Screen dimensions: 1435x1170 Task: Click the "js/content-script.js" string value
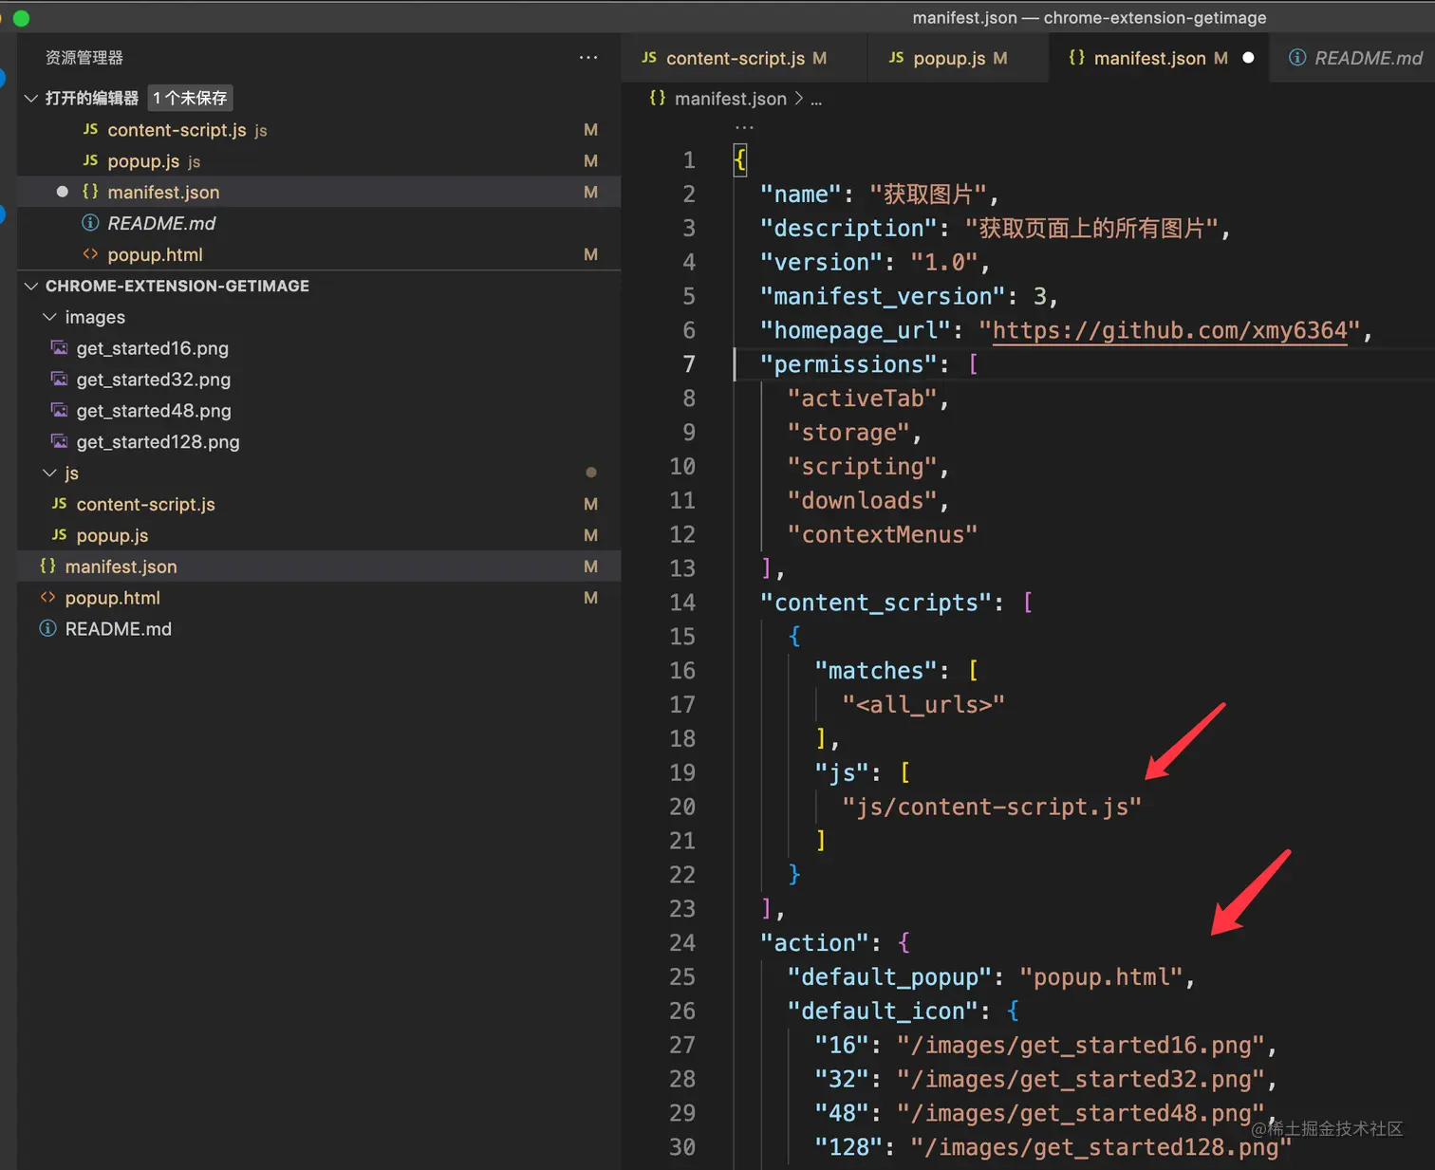(992, 807)
